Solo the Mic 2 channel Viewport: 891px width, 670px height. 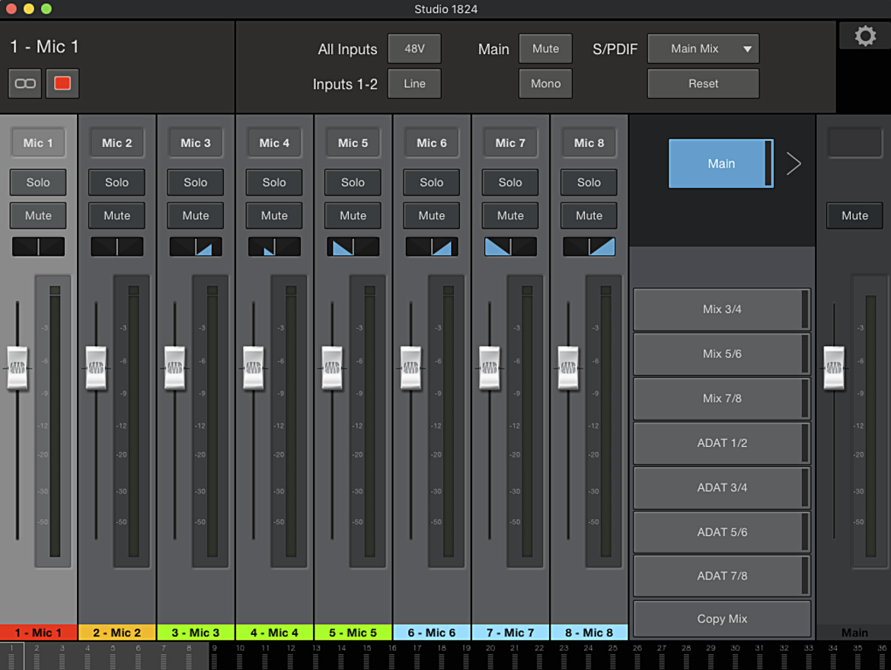pos(117,183)
